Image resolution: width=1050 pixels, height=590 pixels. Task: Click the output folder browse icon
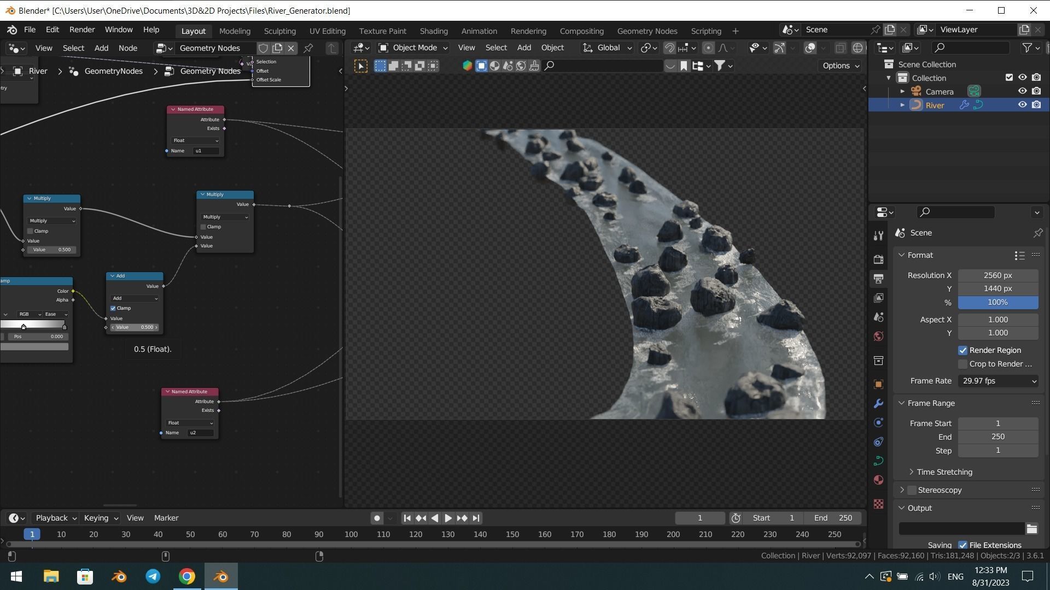[1032, 529]
